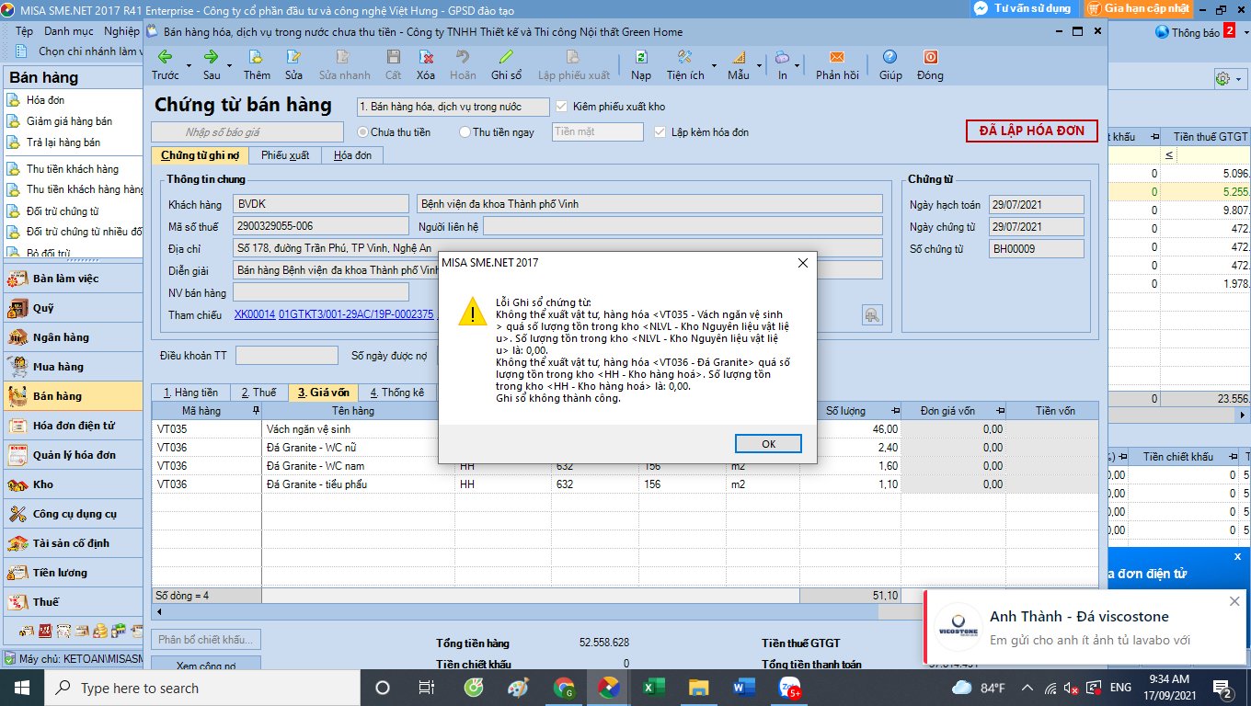
Task: Click the Giúp help icon
Action: [x=890, y=57]
